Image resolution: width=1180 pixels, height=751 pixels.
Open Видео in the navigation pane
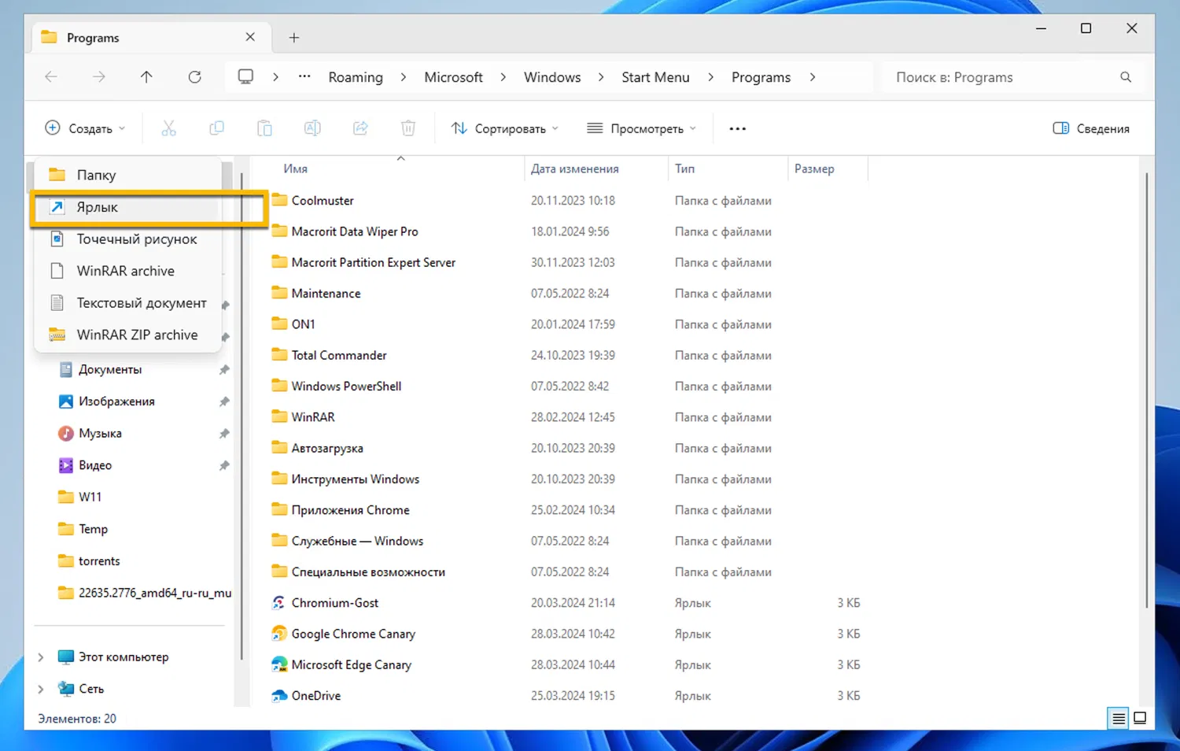(x=95, y=465)
